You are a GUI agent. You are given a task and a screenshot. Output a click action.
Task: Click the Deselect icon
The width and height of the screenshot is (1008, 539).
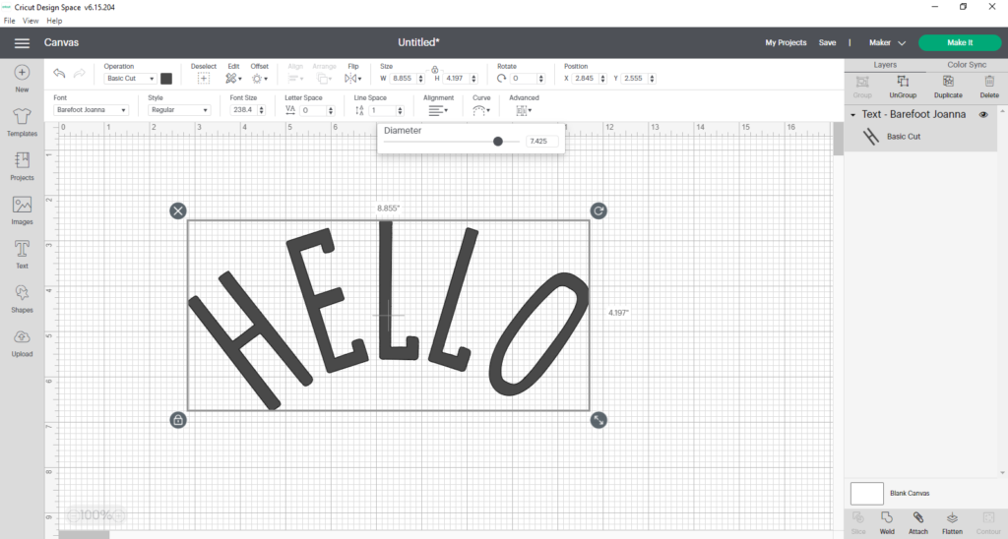[203, 79]
